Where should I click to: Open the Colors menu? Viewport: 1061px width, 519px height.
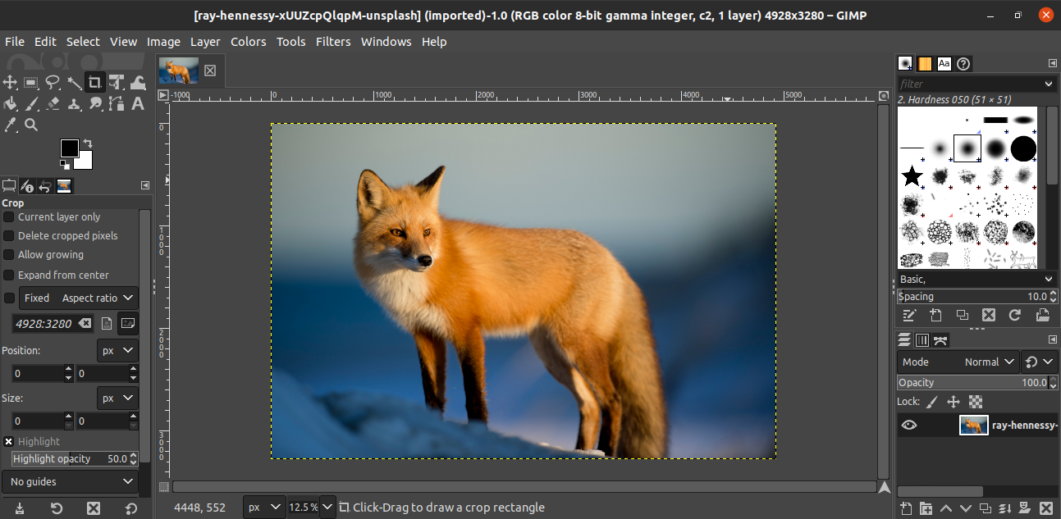tap(248, 42)
